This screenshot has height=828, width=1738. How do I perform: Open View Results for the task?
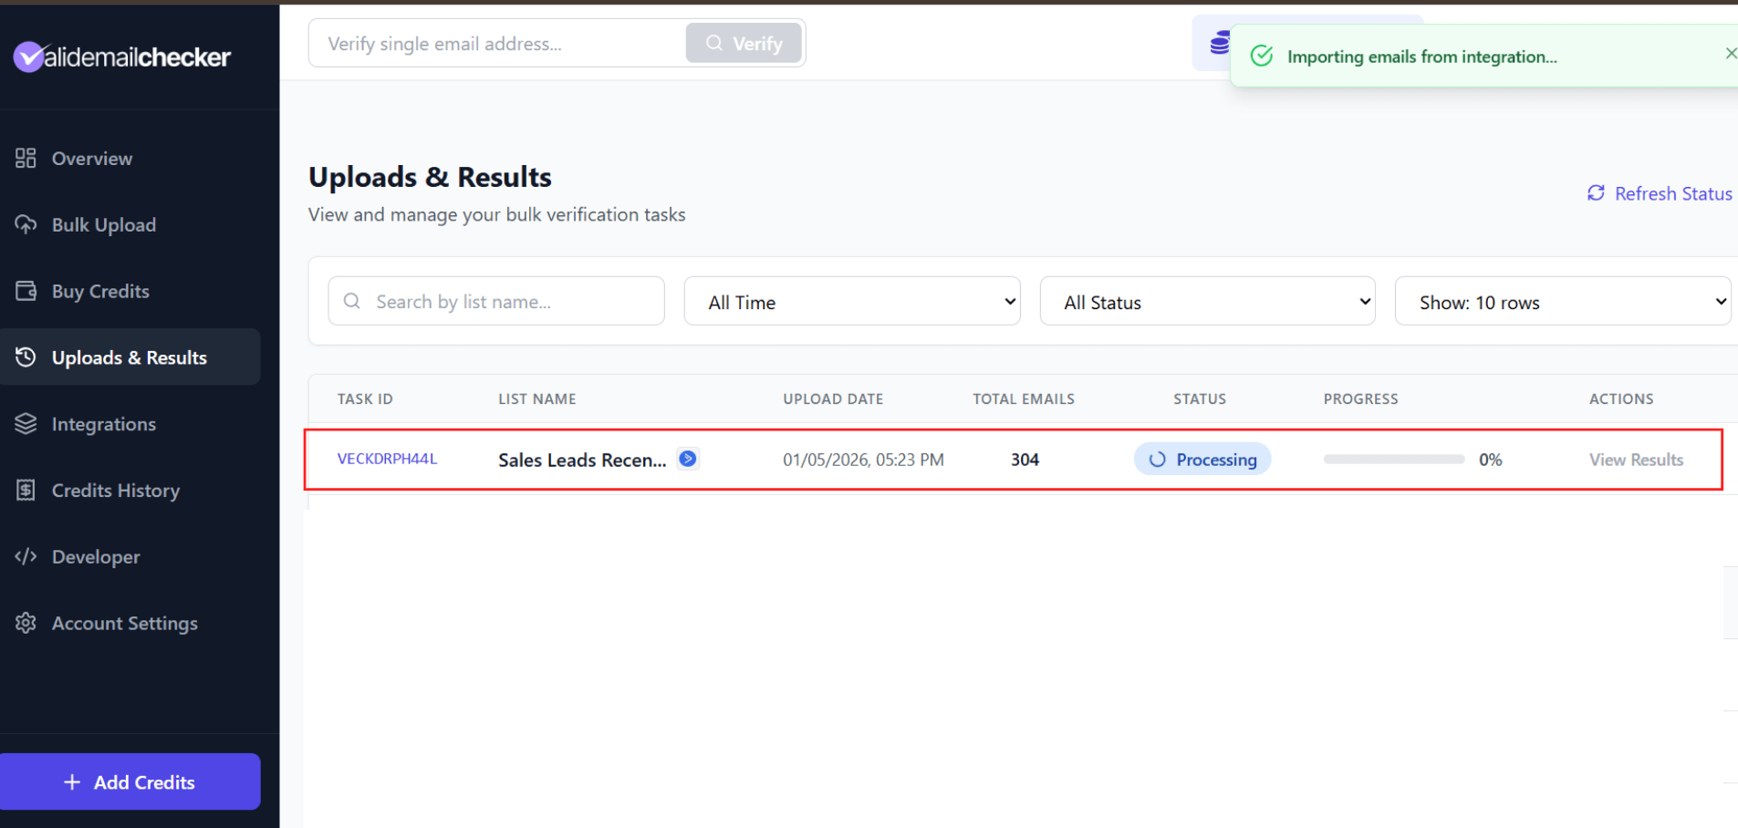(1635, 459)
